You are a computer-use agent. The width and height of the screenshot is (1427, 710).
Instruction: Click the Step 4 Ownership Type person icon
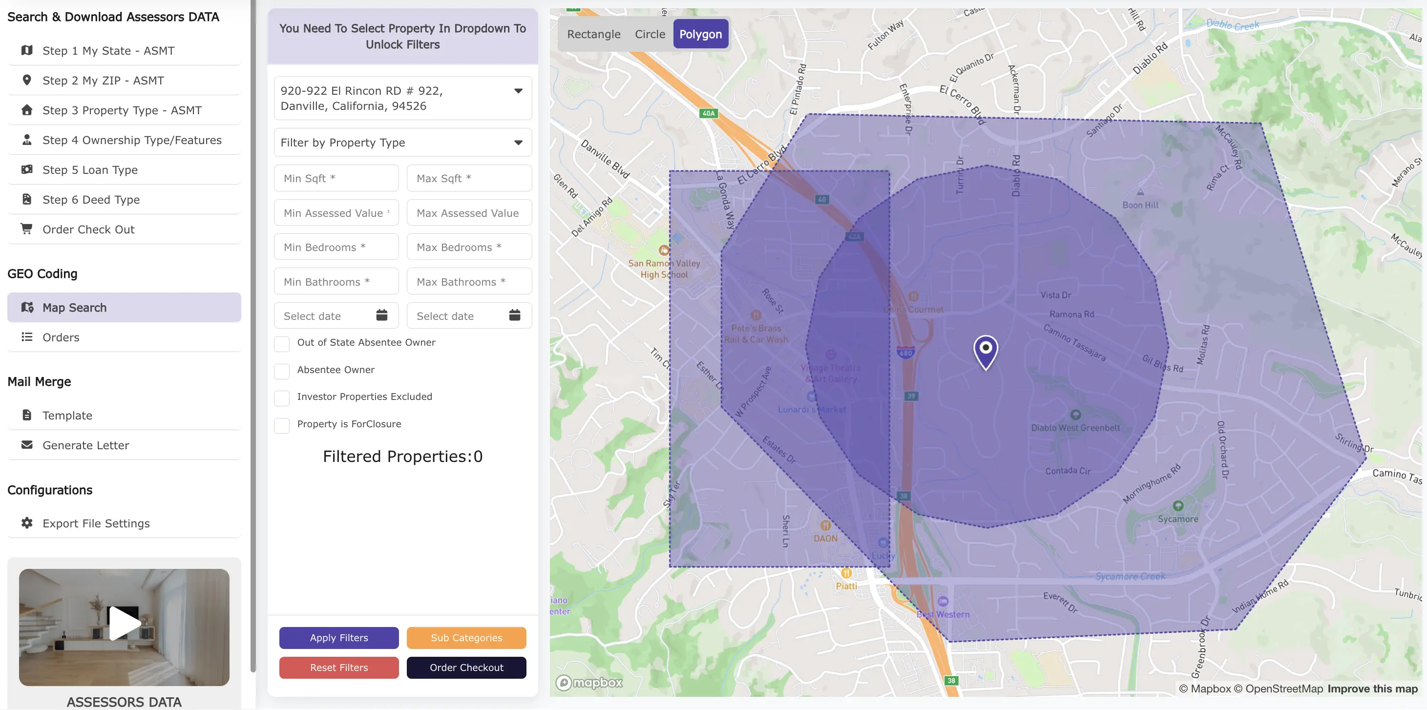pos(26,140)
